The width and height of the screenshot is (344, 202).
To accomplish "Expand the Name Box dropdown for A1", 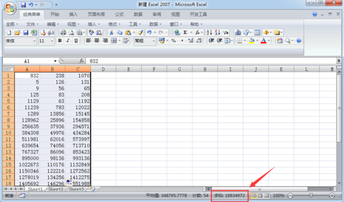I will (x=55, y=61).
